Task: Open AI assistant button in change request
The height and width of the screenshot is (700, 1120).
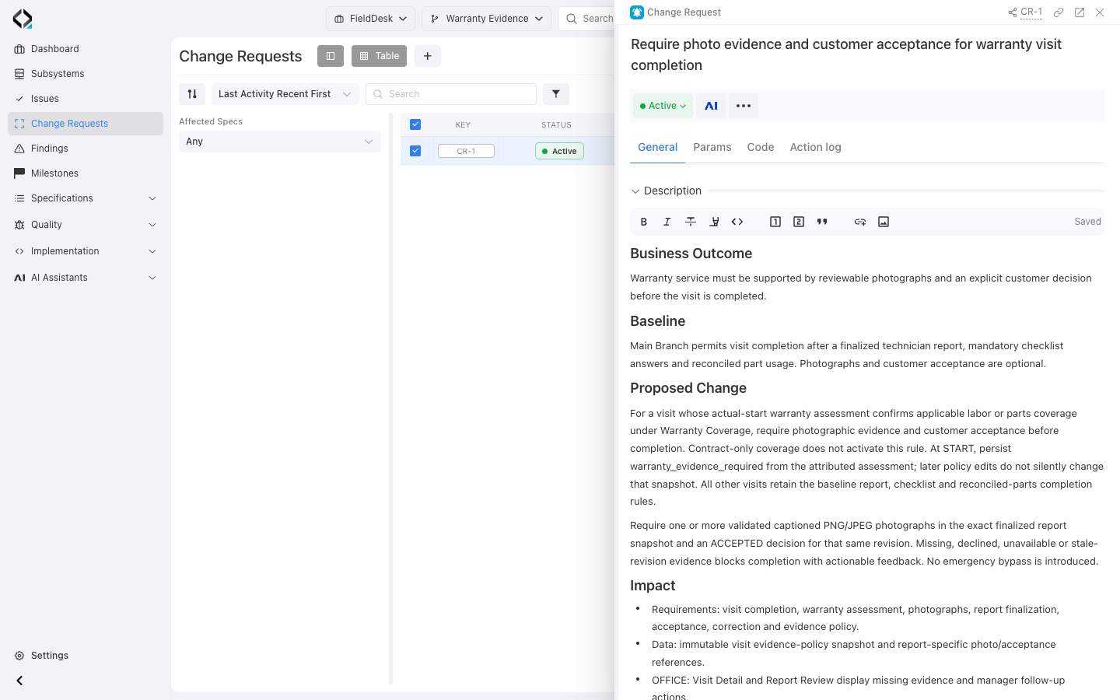Action: point(711,106)
